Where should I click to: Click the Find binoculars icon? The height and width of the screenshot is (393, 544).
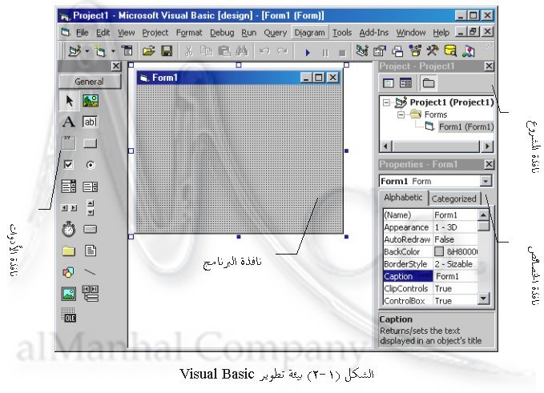(242, 52)
